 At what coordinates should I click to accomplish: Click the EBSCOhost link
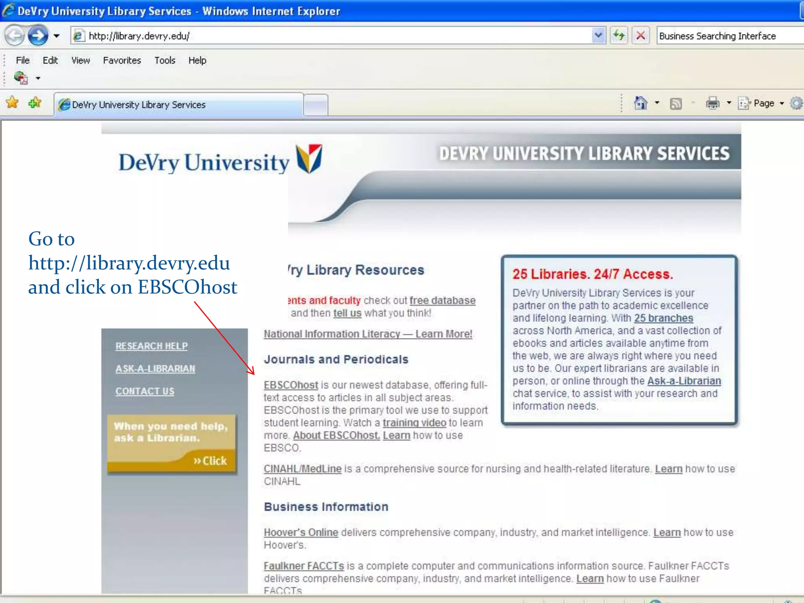291,385
